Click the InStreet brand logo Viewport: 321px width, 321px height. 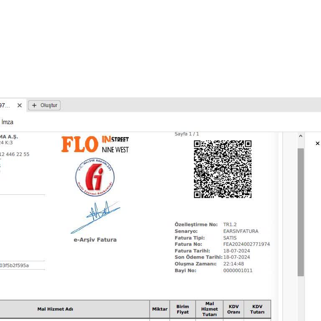(x=115, y=140)
